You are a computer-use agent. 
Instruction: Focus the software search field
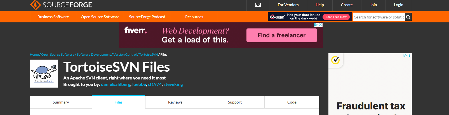(x=379, y=17)
